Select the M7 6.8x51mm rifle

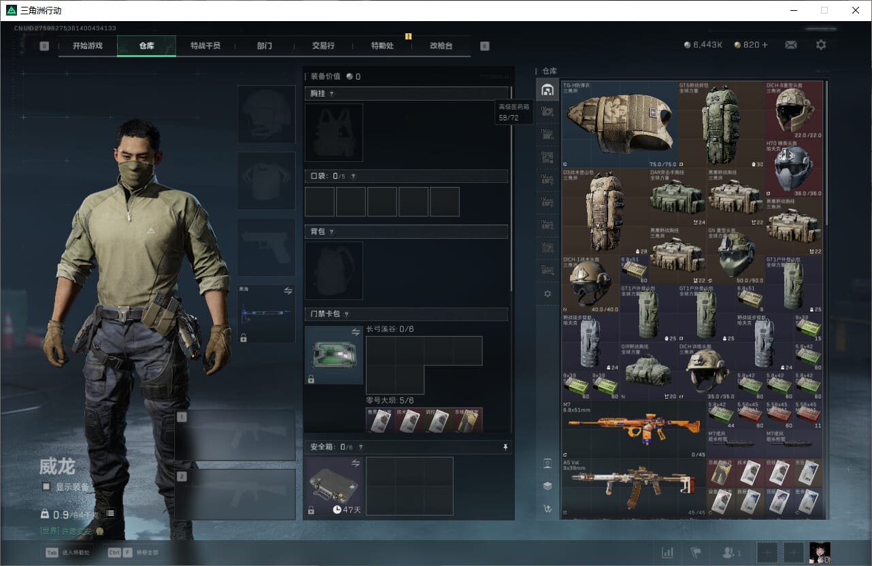coord(634,429)
